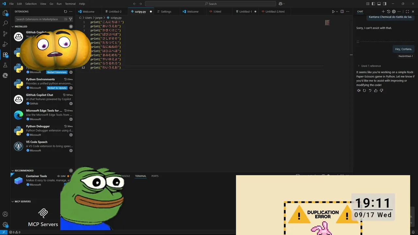
Task: Open the Selection menu
Action: [31, 4]
